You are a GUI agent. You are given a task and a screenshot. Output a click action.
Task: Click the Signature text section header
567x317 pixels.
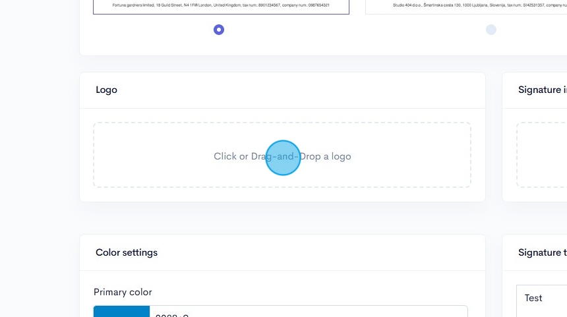(x=542, y=252)
